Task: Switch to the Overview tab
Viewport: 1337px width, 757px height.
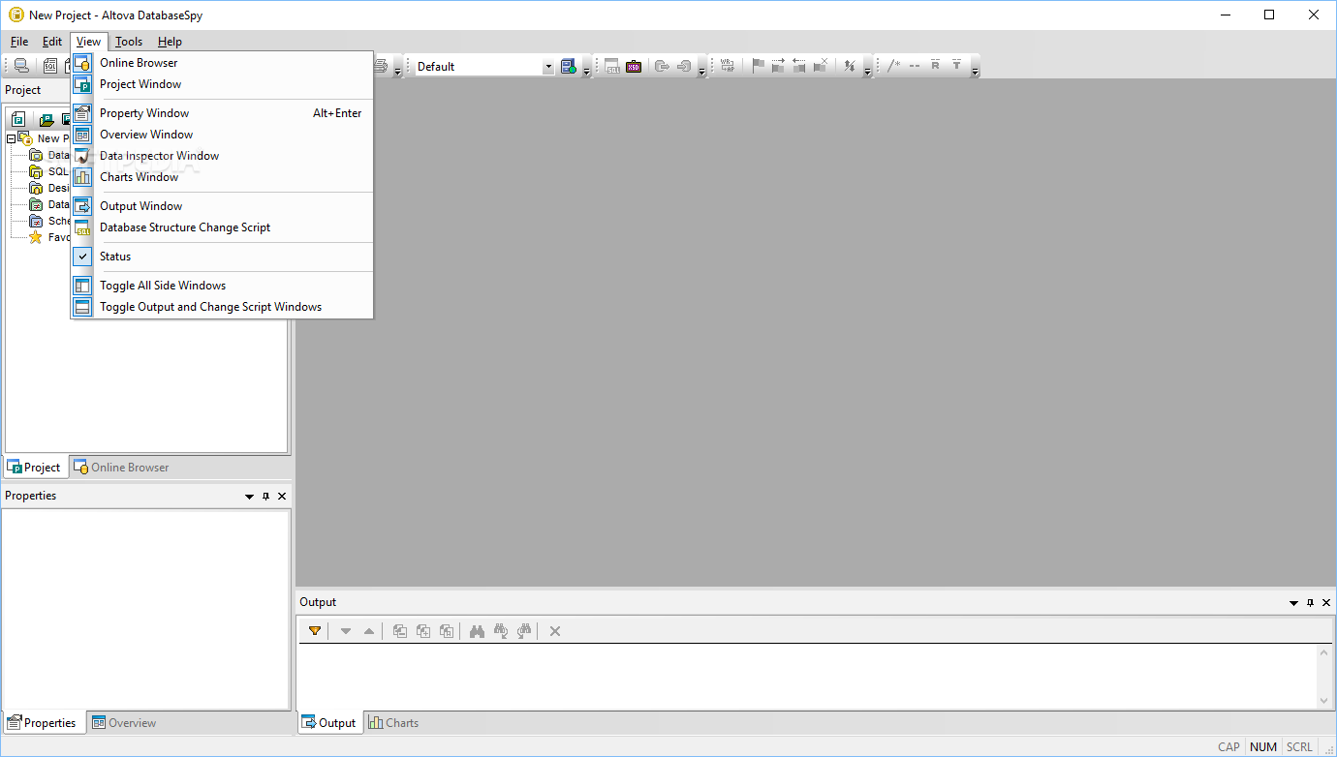Action: point(123,723)
